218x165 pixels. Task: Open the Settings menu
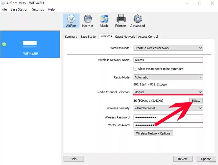click(x=38, y=9)
